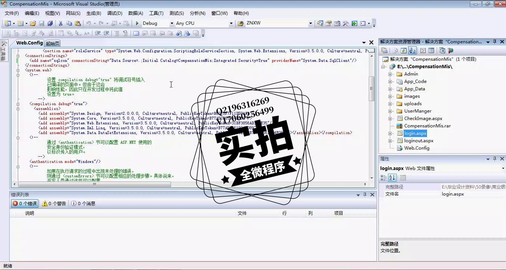Viewport: 506px width, 270px height.
Task: Open the 文件(F) menu
Action: pos(11,13)
